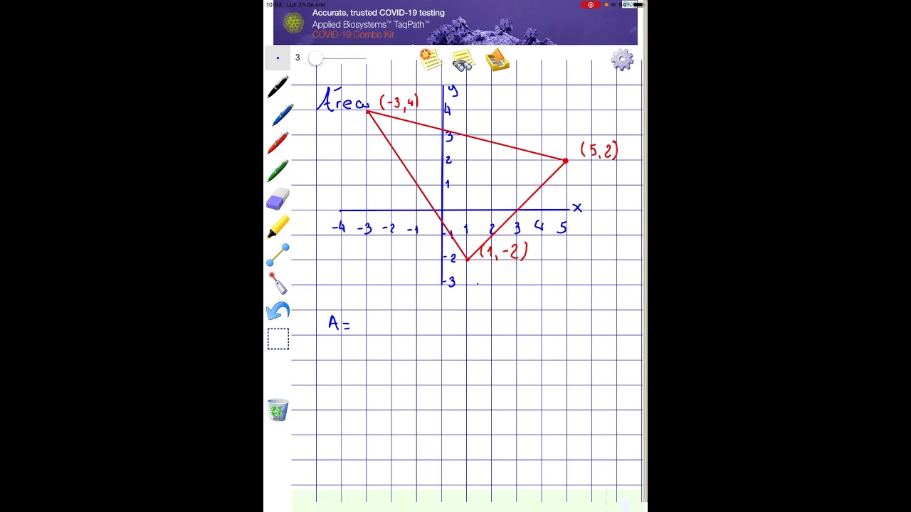Click the Wi-Fi status icon
The height and width of the screenshot is (512, 911).
click(614, 5)
